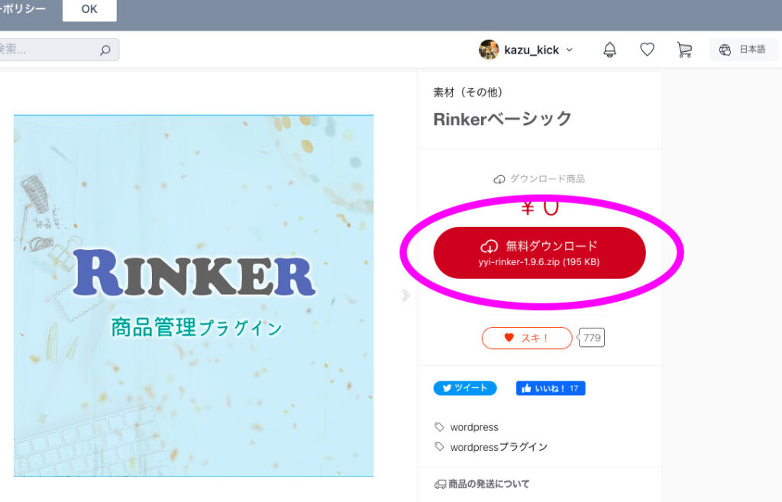Click the Facebook いいね！ button
The height and width of the screenshot is (502, 782).
(x=551, y=388)
